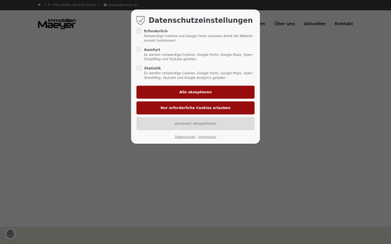The height and width of the screenshot is (244, 391).
Task: Open the Kontakt menu item
Action: point(343,23)
